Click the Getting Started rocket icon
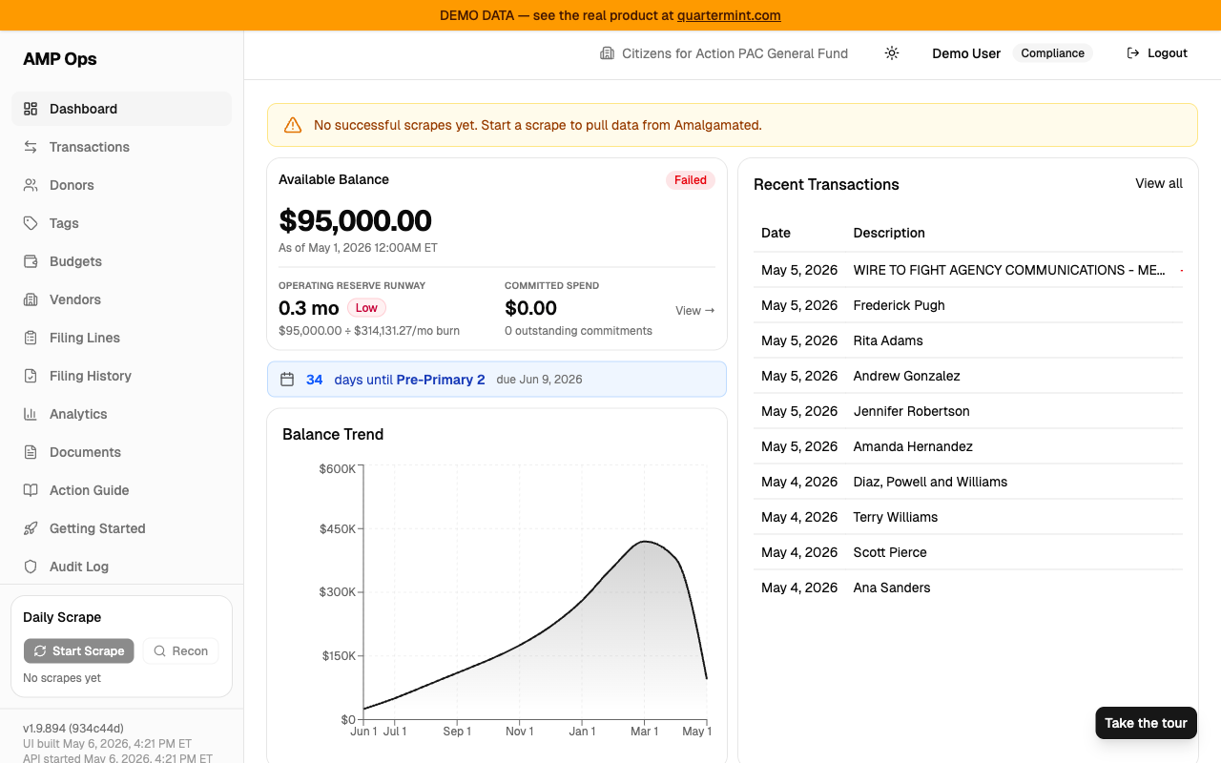Screen dimensions: 1221x763 coord(31,528)
